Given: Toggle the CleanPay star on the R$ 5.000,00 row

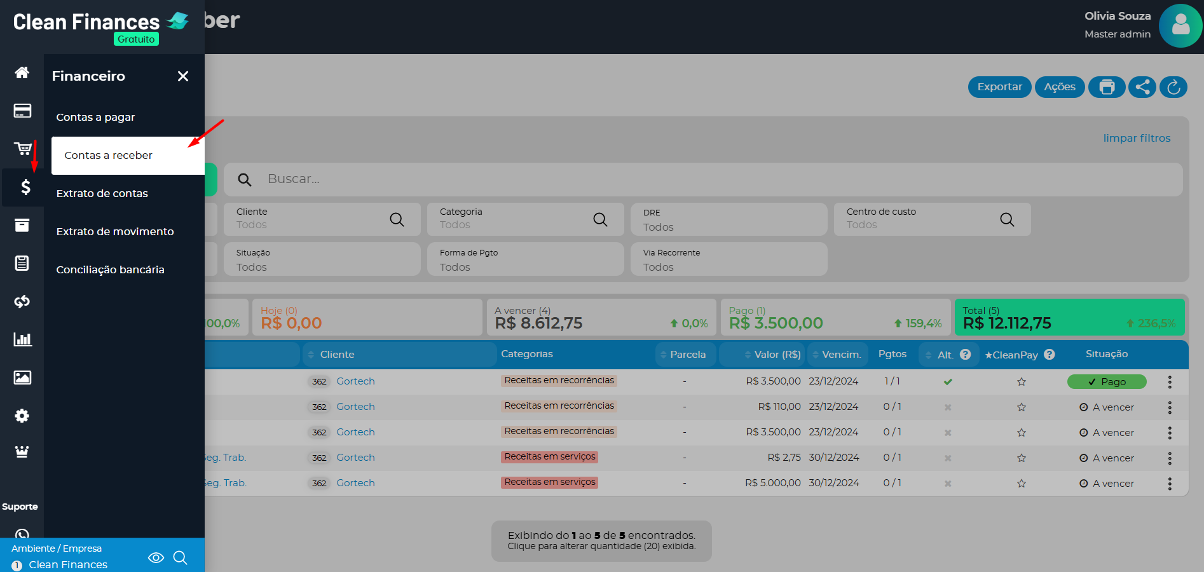Looking at the screenshot, I should [x=1022, y=483].
